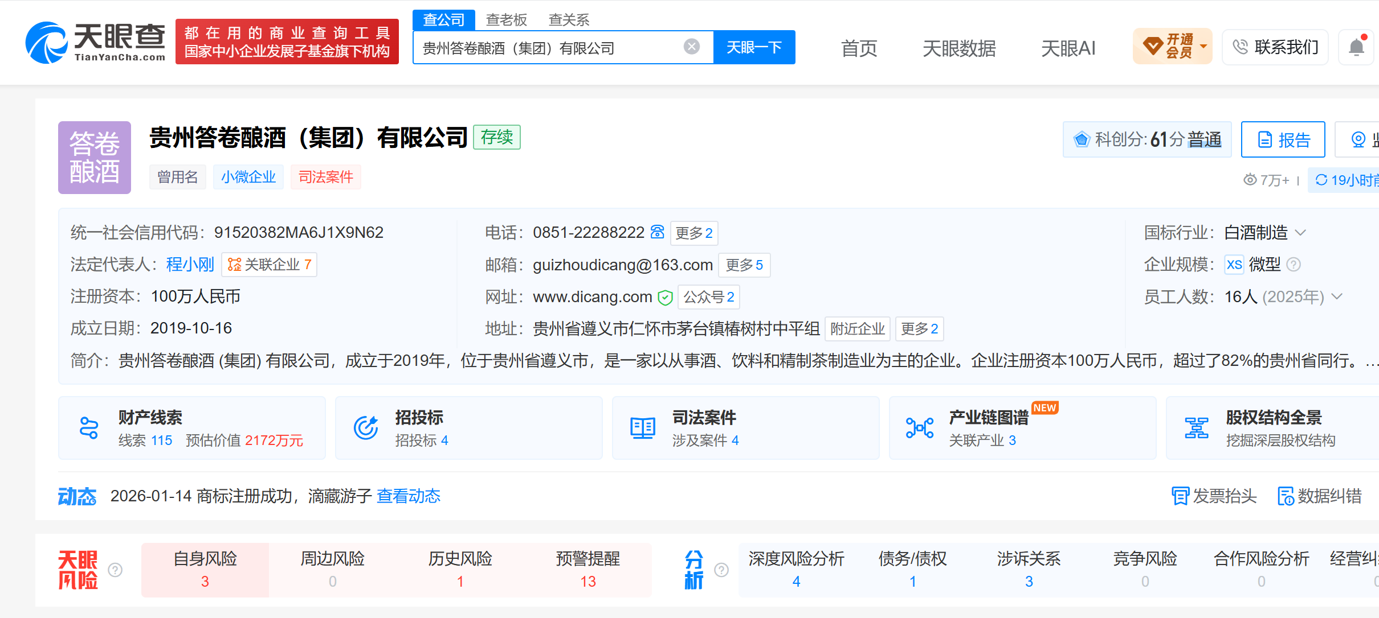Open 深度风险分析 tab
The image size is (1379, 618).
pyautogui.click(x=797, y=570)
